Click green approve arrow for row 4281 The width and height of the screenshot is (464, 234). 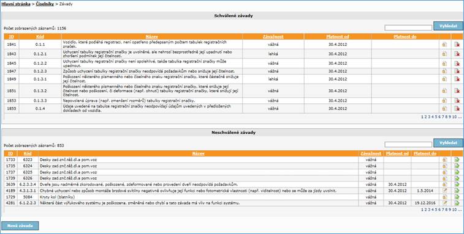457,203
